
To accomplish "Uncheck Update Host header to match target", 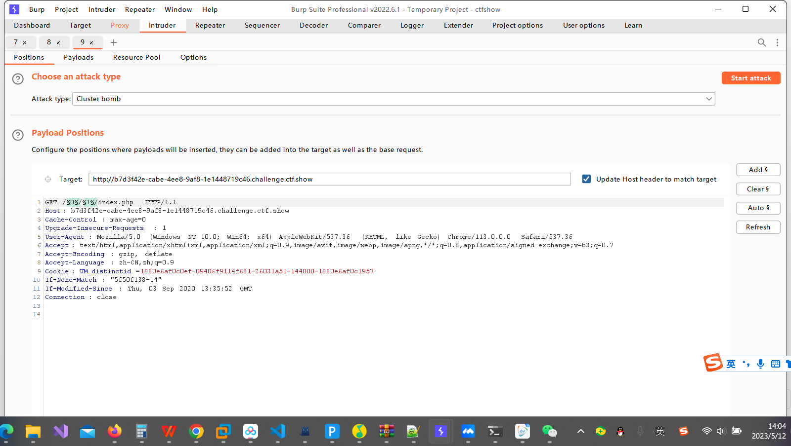I will (586, 179).
